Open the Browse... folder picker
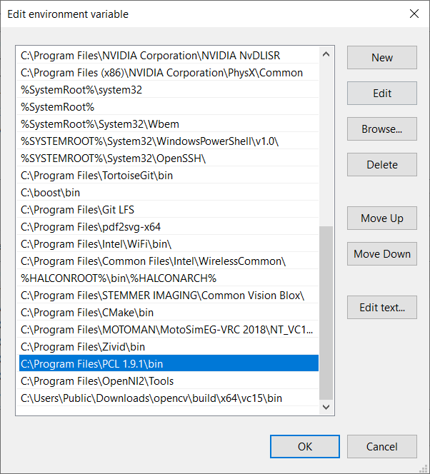The height and width of the screenshot is (474, 430). pyautogui.click(x=382, y=128)
